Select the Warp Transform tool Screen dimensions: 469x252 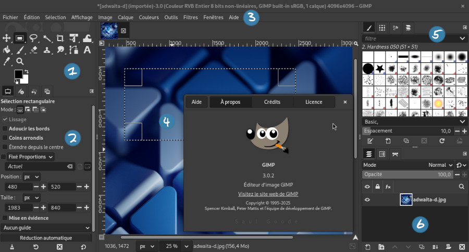pos(87,38)
